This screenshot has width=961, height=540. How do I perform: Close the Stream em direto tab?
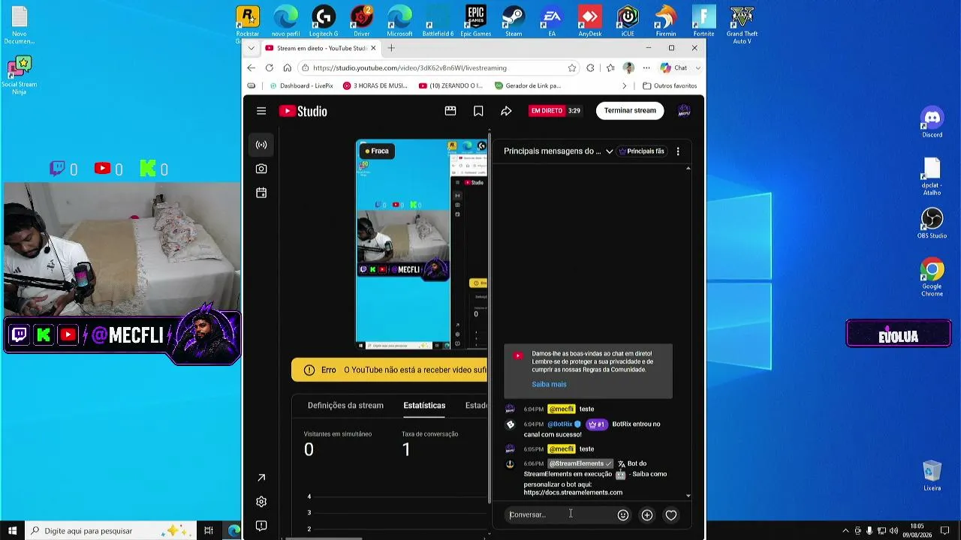point(373,48)
